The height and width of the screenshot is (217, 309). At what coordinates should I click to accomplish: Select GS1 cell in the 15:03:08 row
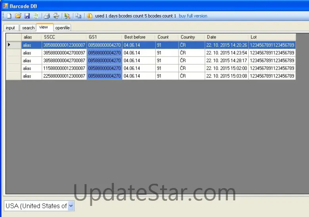(104, 76)
